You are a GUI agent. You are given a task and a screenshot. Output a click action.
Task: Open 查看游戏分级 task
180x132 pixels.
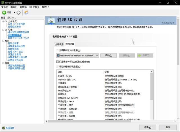pos(14,27)
